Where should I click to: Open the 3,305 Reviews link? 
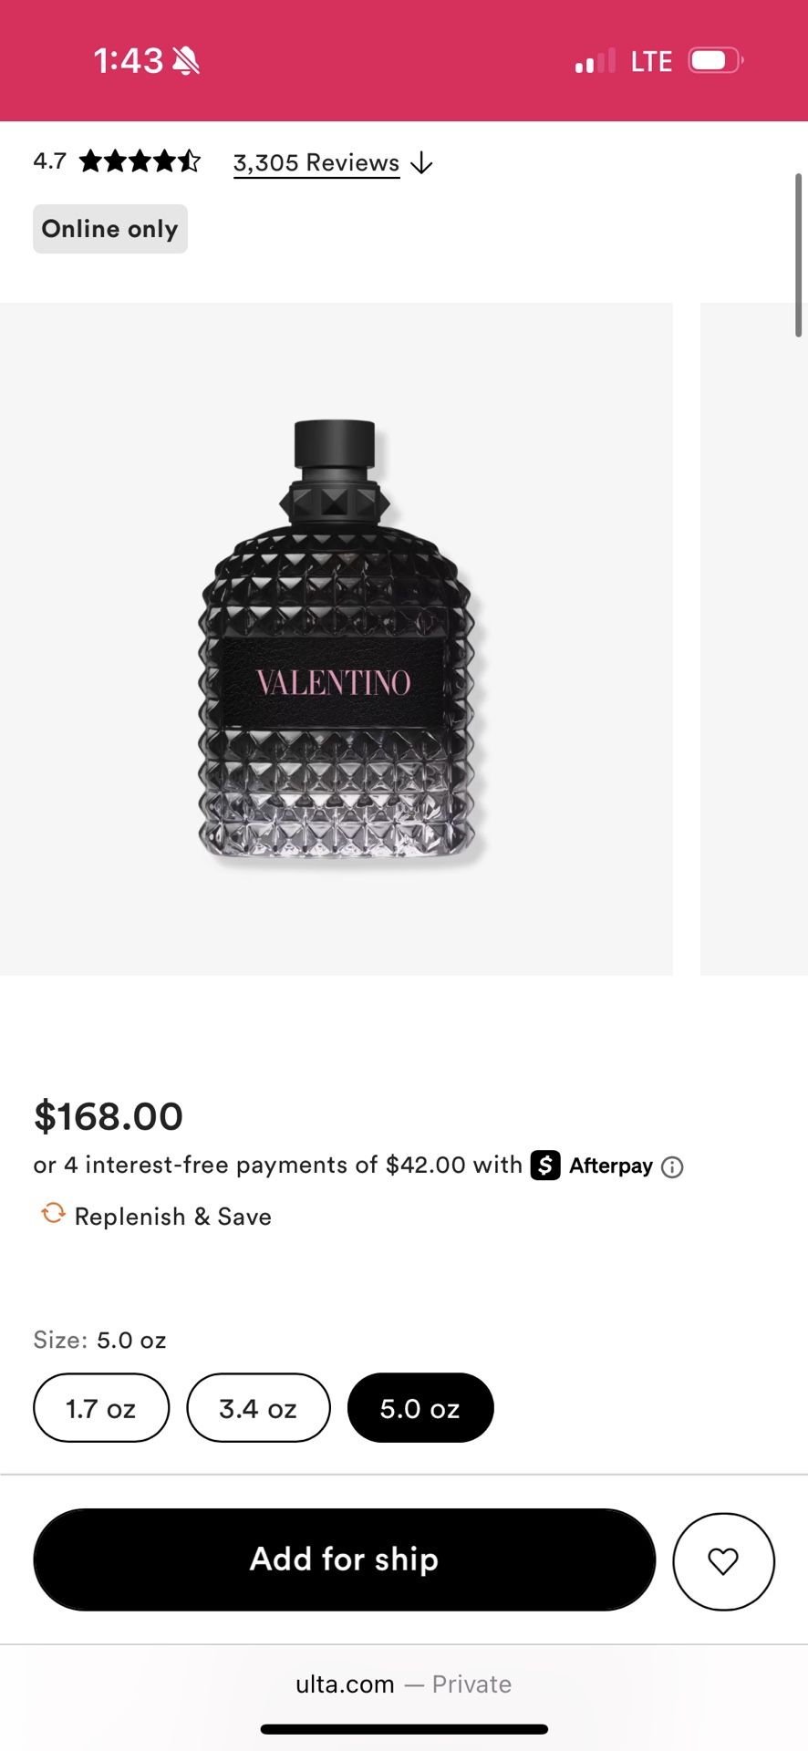pyautogui.click(x=316, y=161)
